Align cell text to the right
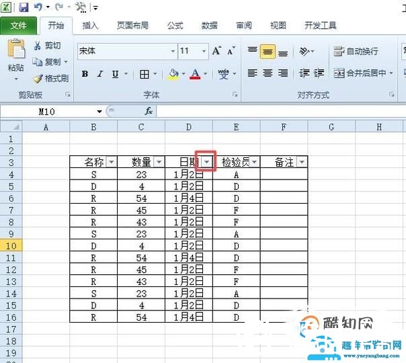The image size is (406, 363). pyautogui.click(x=283, y=73)
